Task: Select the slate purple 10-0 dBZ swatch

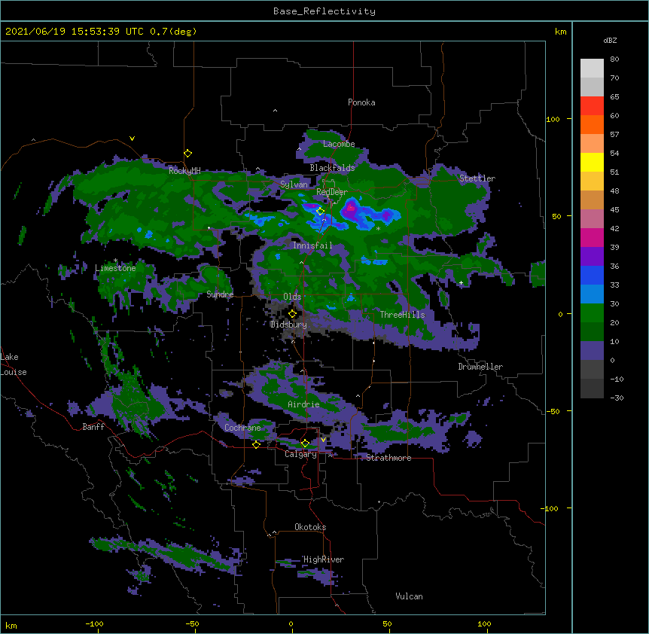Action: 592,351
